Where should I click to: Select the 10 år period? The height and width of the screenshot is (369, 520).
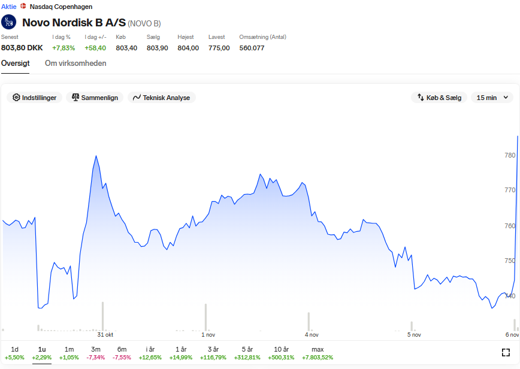[281, 353]
